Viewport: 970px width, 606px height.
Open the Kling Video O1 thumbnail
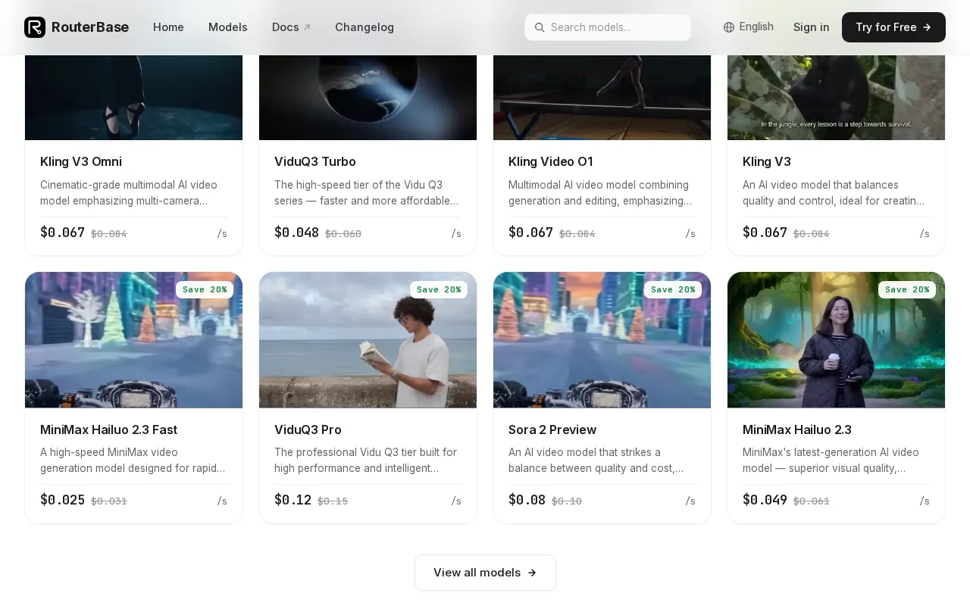602,97
